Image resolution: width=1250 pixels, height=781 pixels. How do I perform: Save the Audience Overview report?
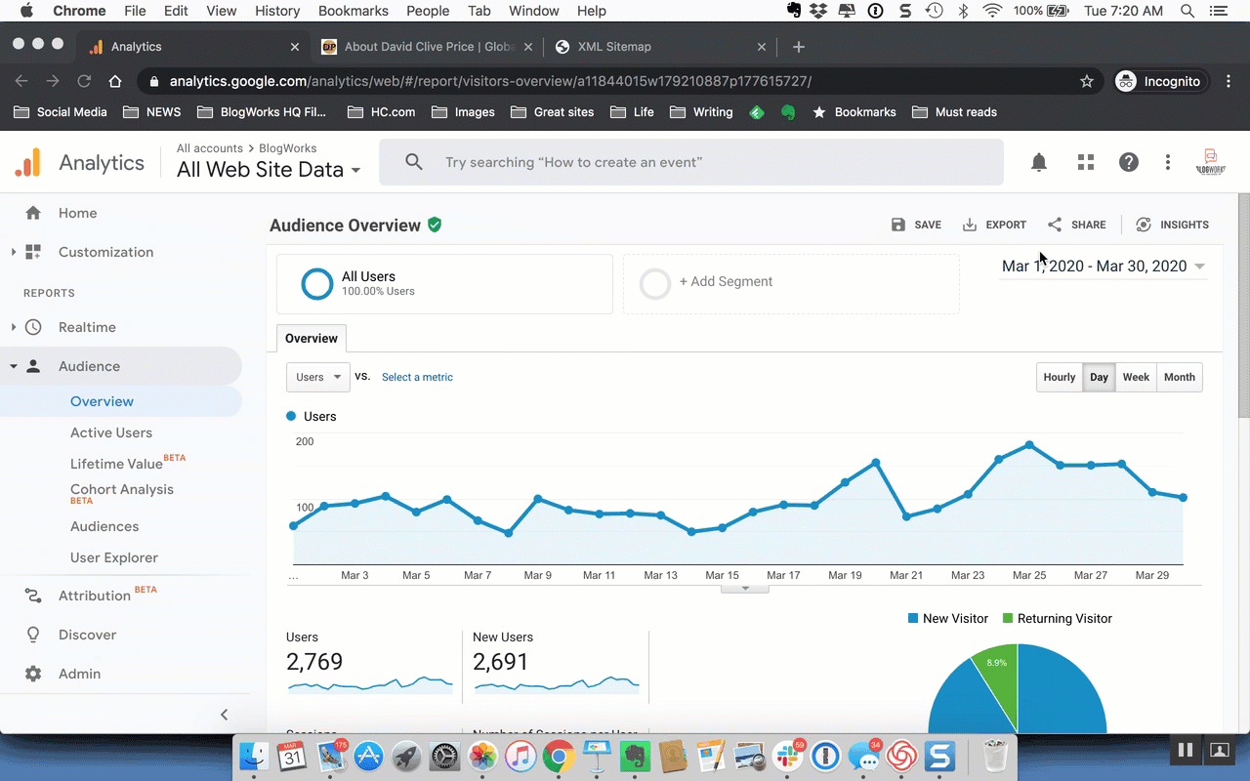916,225
